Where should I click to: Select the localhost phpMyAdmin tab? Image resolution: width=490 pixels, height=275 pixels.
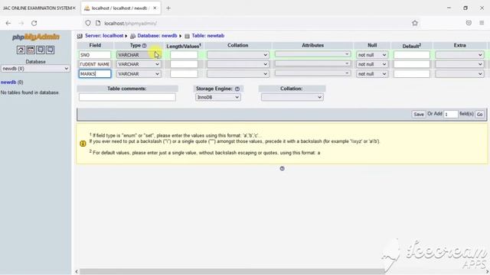tap(121, 8)
